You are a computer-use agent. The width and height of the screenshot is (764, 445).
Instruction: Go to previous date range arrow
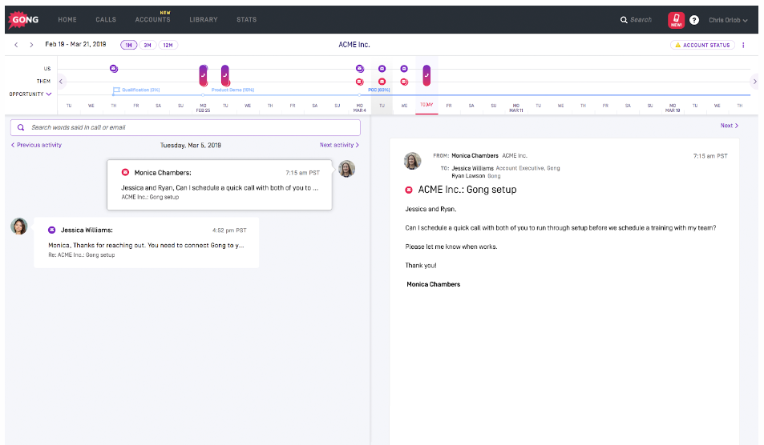coord(16,45)
